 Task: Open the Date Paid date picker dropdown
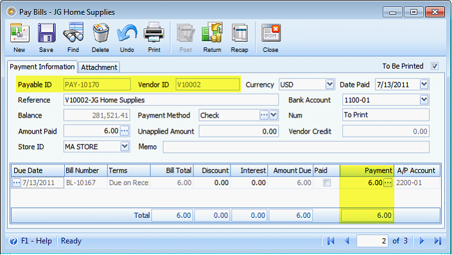click(424, 85)
